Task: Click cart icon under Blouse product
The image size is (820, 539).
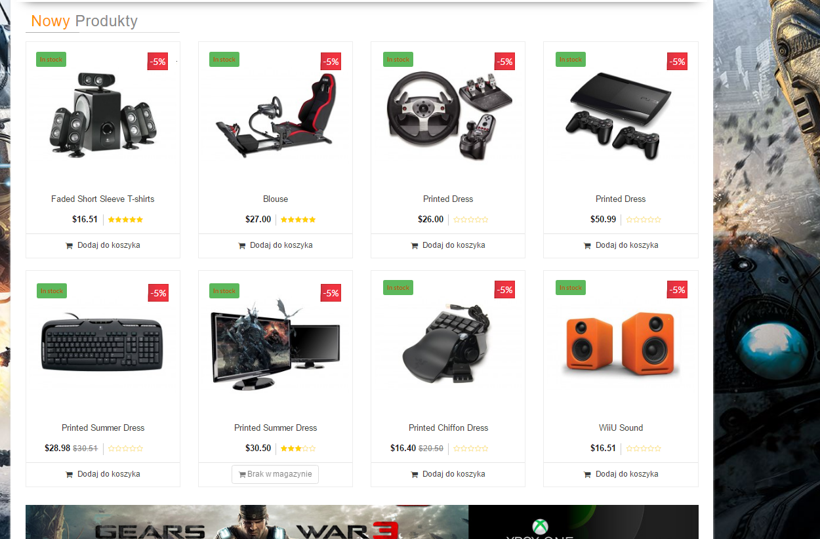Action: [242, 246]
